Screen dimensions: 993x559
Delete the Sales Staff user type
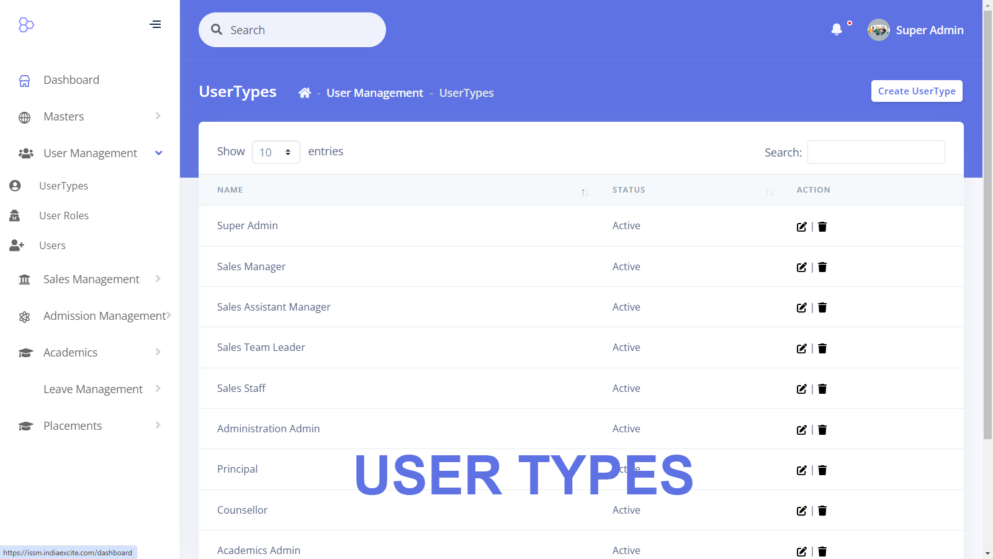(822, 389)
